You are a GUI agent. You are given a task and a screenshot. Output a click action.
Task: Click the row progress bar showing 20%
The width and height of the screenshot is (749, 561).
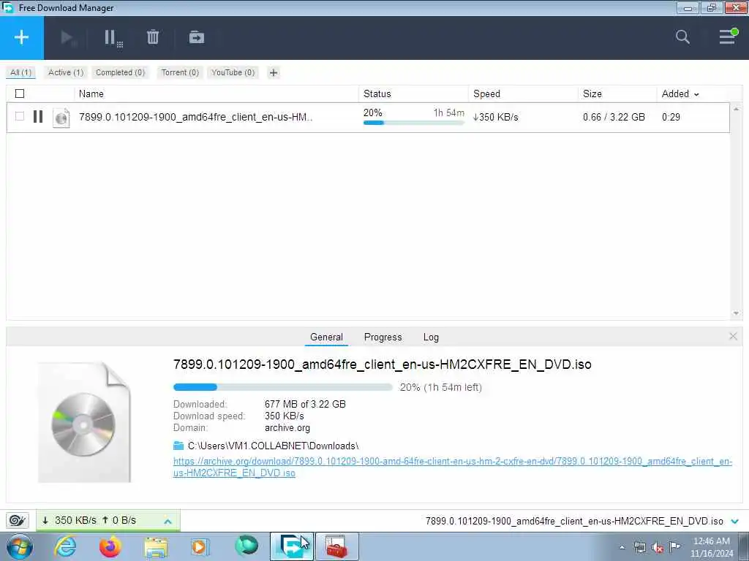coord(414,123)
